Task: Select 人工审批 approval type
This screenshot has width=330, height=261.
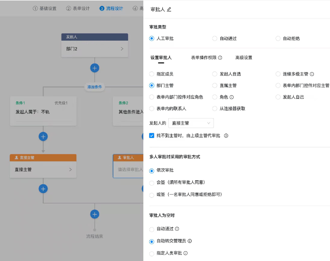Action: (x=152, y=39)
